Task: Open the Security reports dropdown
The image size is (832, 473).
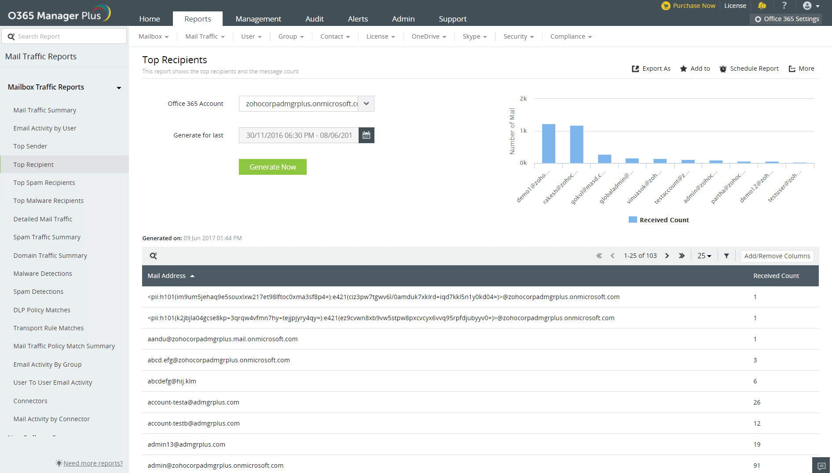Action: (x=519, y=37)
